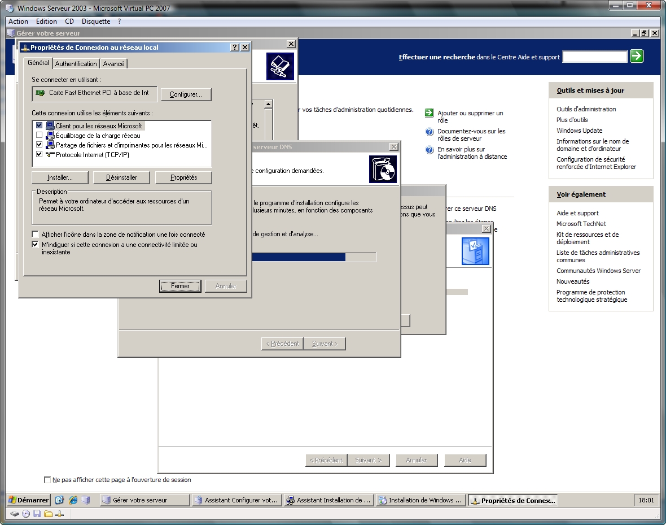Image resolution: width=666 pixels, height=525 pixels.
Task: Click the server icon in quick launch
Action: click(x=86, y=500)
